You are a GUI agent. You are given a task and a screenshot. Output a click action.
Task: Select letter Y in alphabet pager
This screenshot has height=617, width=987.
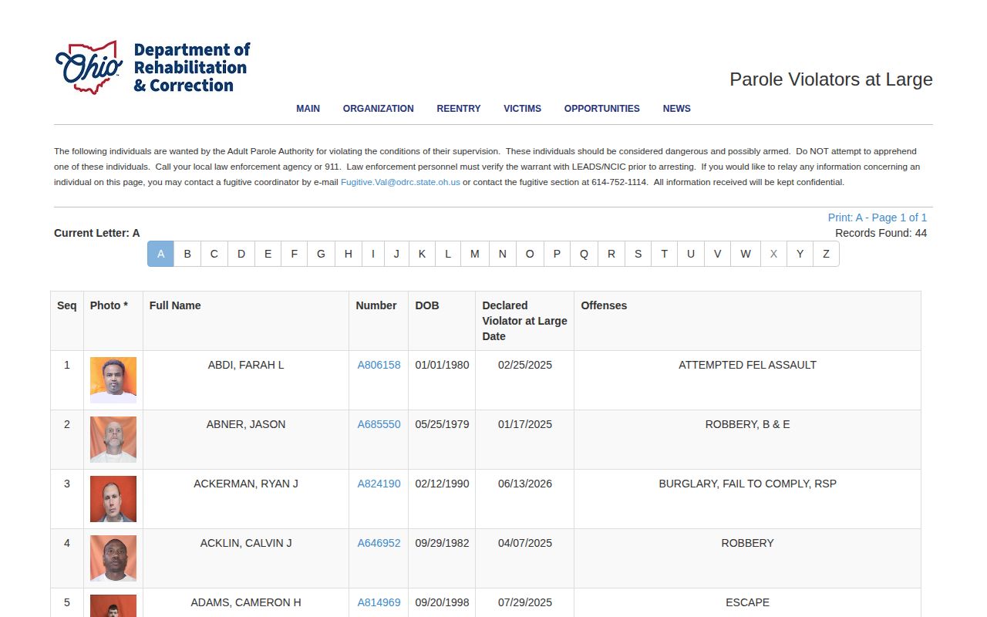(800, 254)
